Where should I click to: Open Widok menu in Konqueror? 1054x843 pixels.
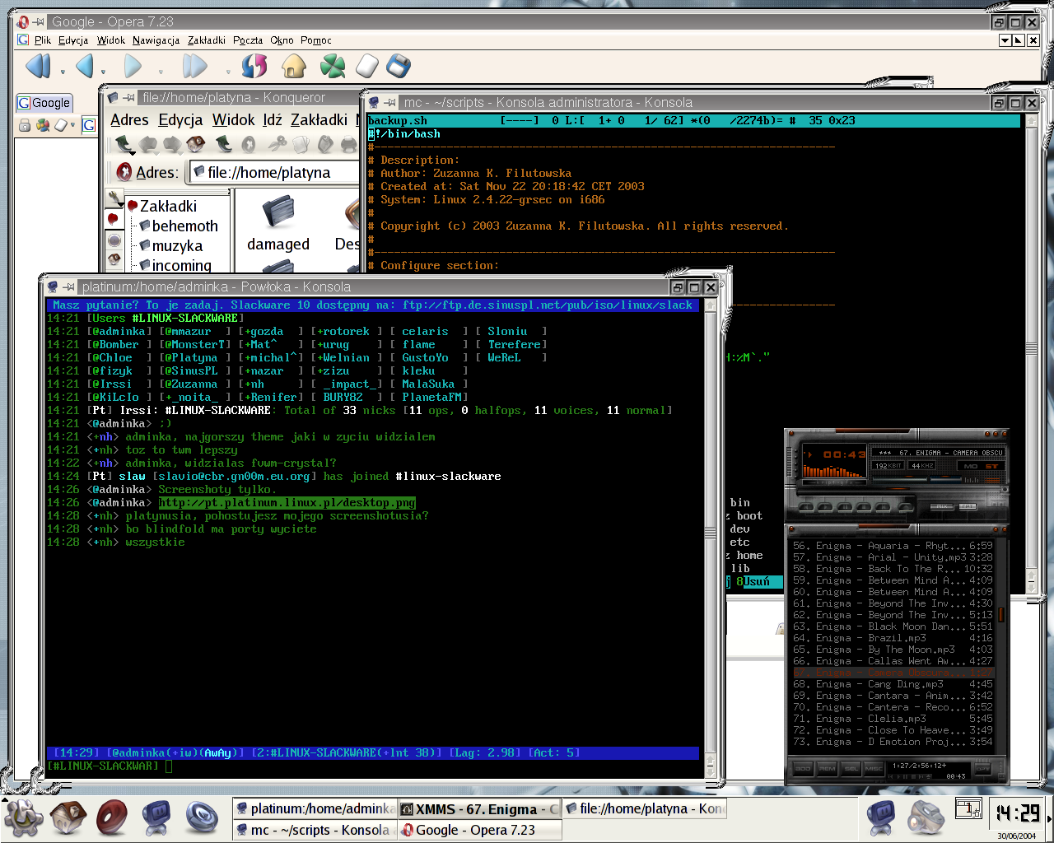pyautogui.click(x=234, y=120)
